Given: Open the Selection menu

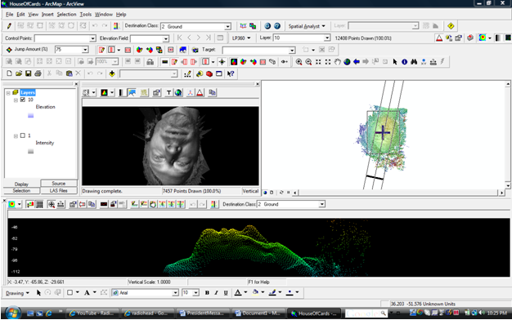Looking at the screenshot, I should 66,15.
